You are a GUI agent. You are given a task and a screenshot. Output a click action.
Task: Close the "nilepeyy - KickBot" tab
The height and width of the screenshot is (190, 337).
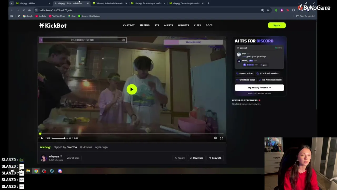49,3
